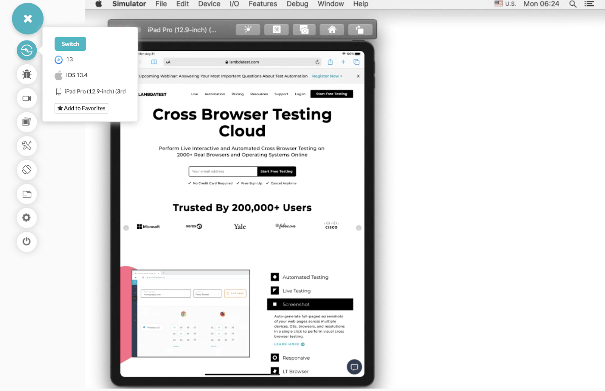Open files with the folder icon

point(26,194)
